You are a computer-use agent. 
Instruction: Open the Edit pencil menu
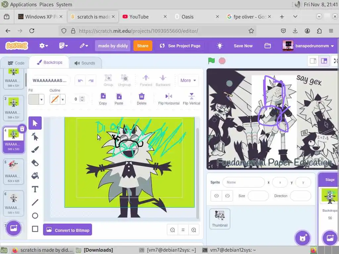84,46
